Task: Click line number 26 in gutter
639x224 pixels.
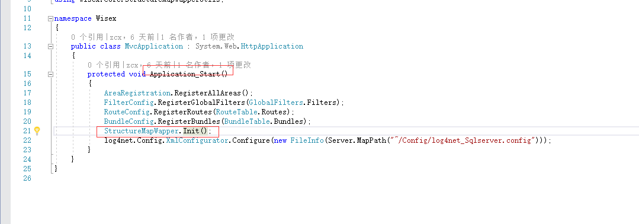Action: pos(27,178)
